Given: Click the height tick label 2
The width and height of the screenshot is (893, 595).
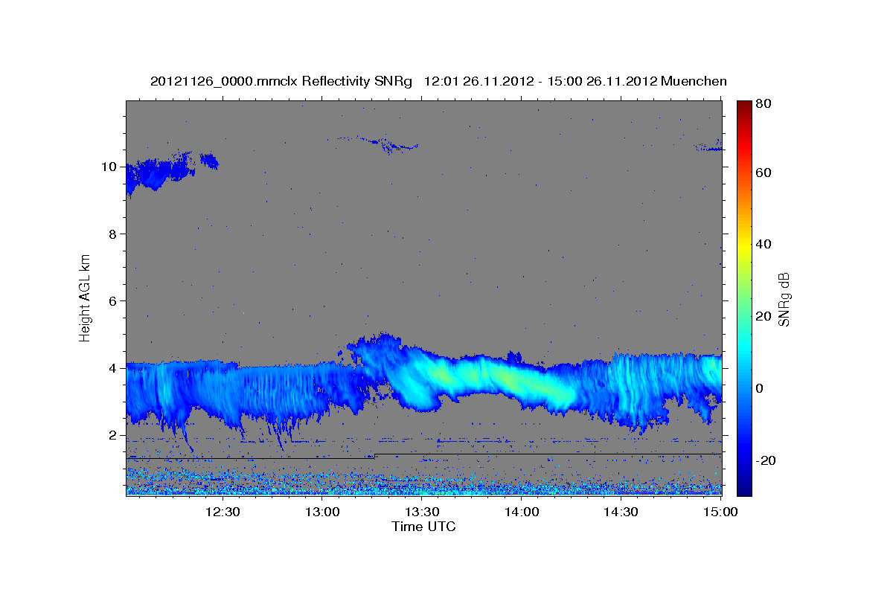Looking at the screenshot, I should coord(112,435).
